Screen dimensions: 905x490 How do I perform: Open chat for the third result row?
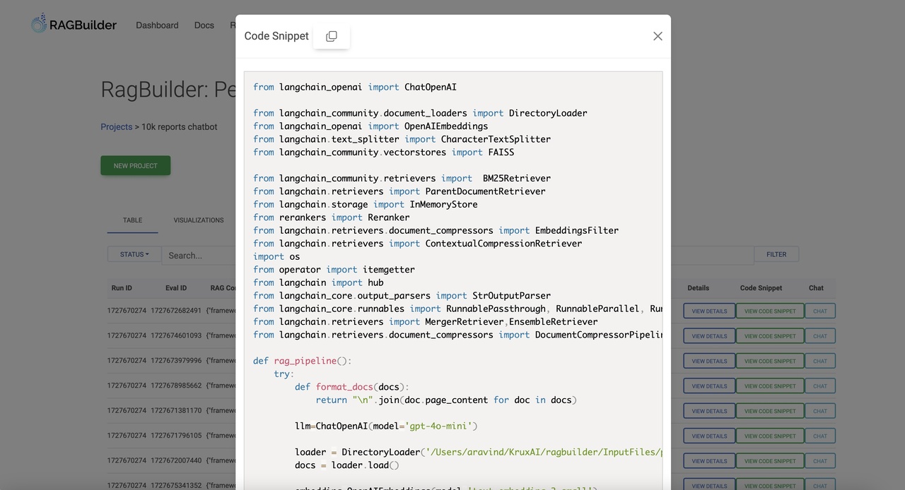819,360
